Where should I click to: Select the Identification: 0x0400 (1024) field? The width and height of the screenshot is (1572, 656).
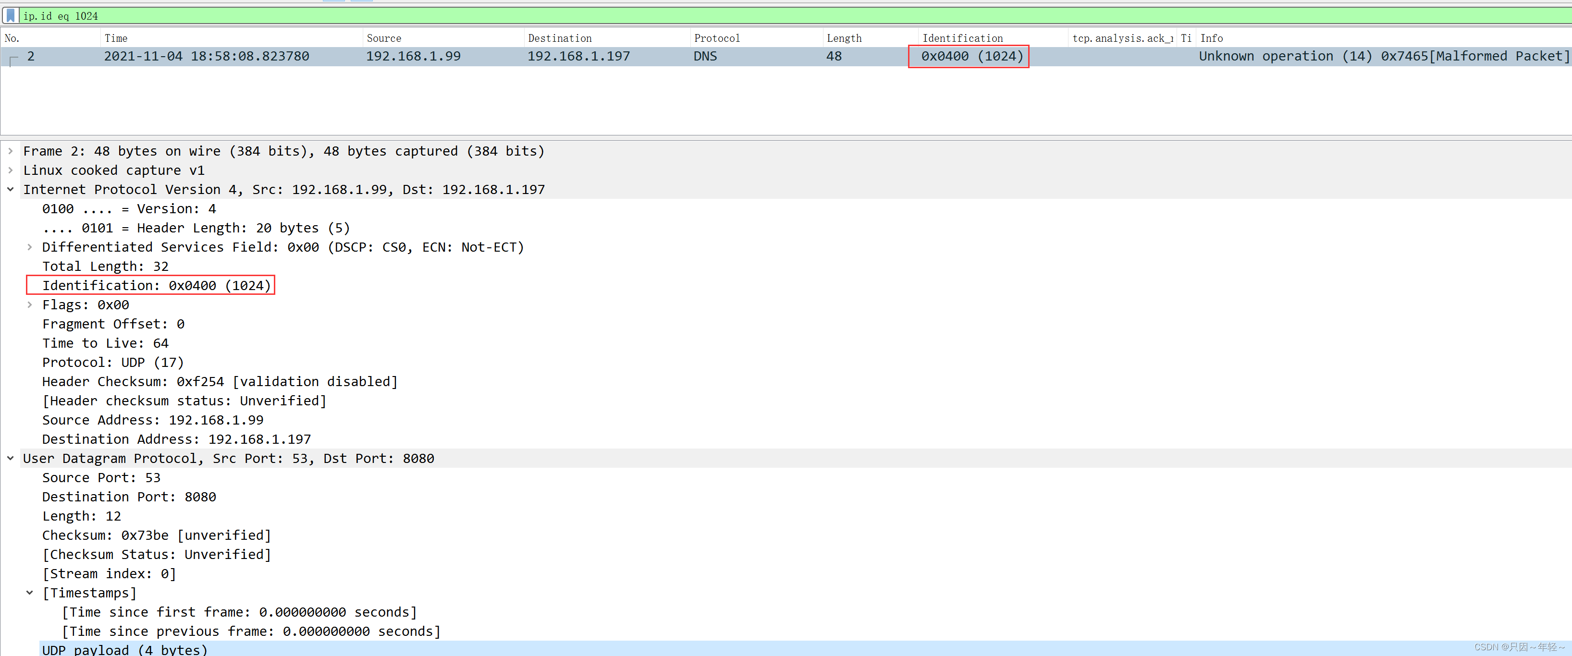point(156,286)
